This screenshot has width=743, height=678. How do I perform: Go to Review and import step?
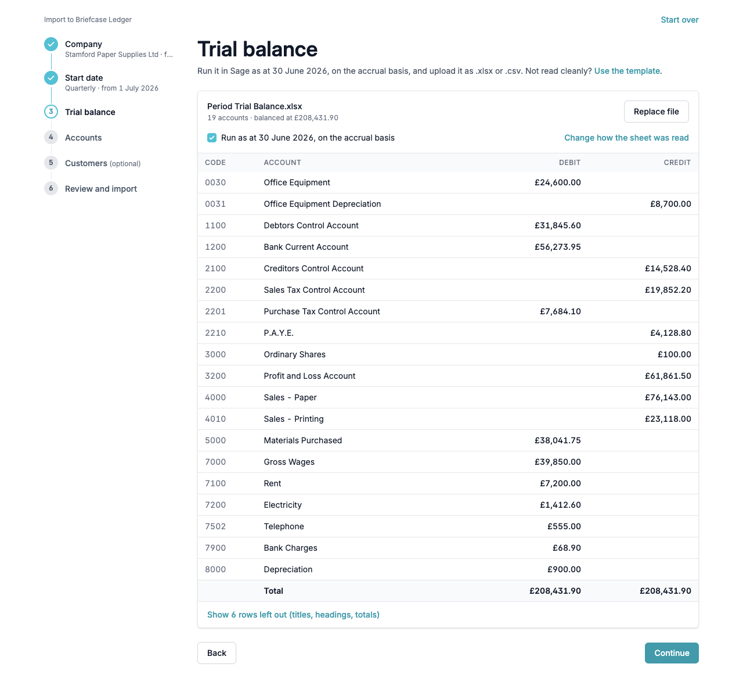pos(101,189)
